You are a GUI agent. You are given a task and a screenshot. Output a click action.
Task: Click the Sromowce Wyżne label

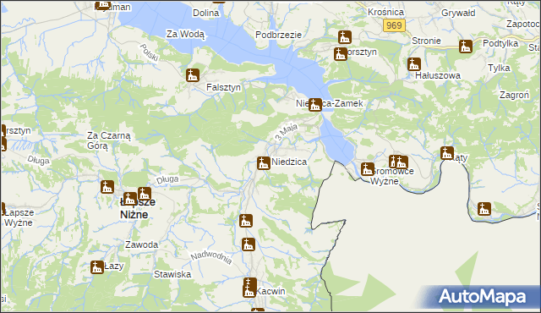(x=391, y=176)
